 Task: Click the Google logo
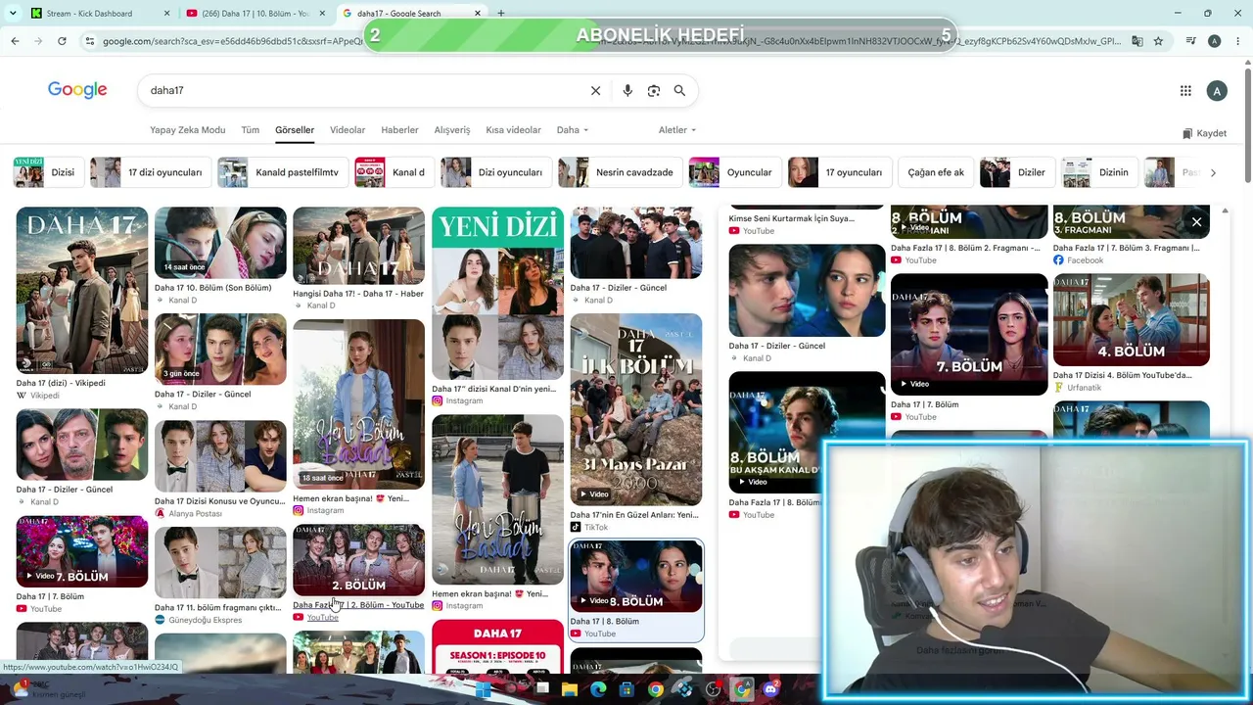tap(77, 90)
